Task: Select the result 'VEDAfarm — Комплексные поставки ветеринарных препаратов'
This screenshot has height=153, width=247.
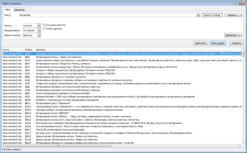Action: point(122,100)
